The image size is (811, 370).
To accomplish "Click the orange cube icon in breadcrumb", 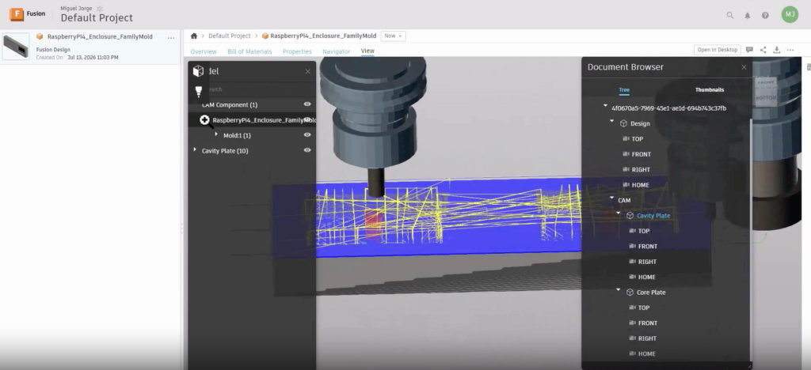I will click(x=265, y=36).
